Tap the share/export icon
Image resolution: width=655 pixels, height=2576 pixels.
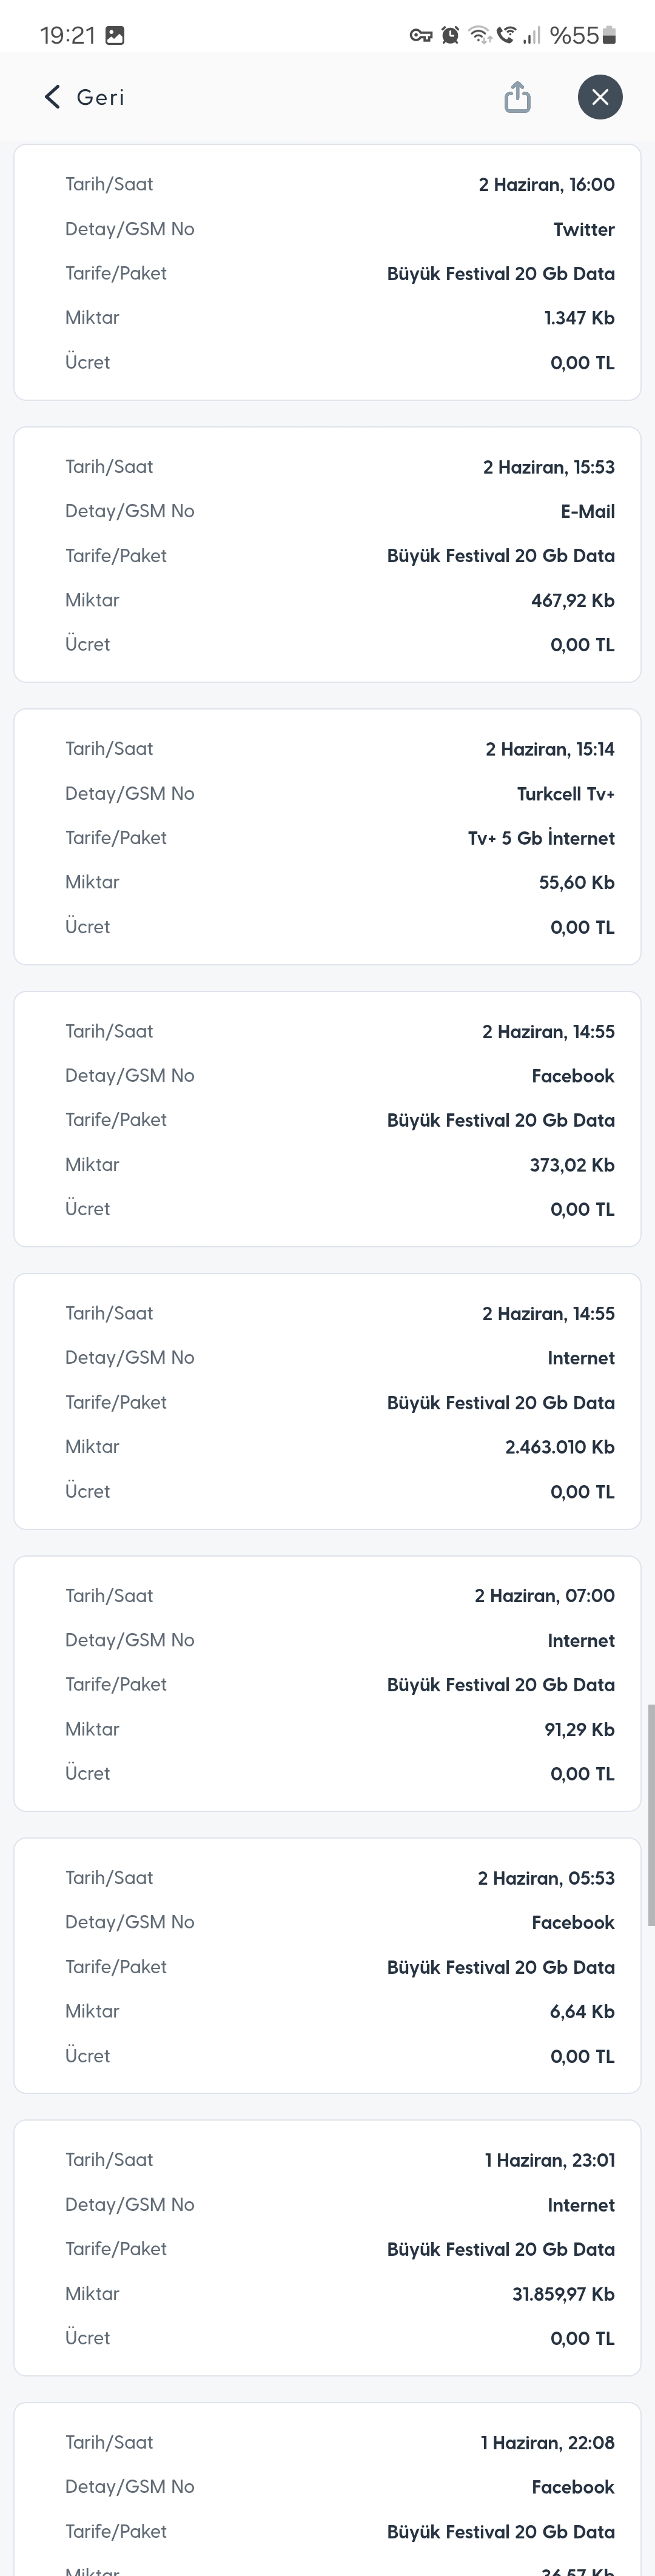(x=517, y=97)
